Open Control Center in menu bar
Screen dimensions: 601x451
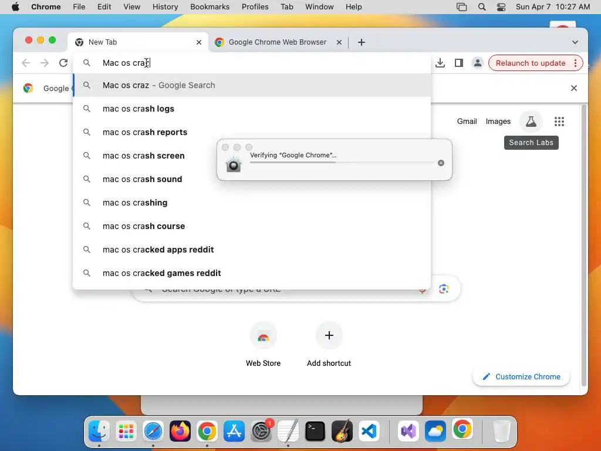(x=501, y=7)
